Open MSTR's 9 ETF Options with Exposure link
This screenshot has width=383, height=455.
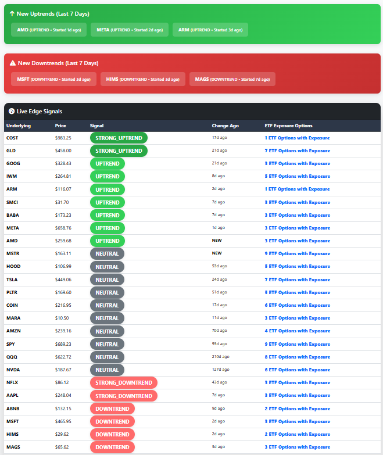point(298,253)
